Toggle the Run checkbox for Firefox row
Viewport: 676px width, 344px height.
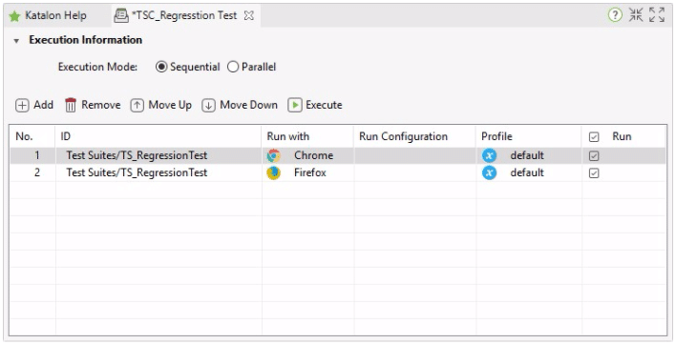click(x=594, y=173)
